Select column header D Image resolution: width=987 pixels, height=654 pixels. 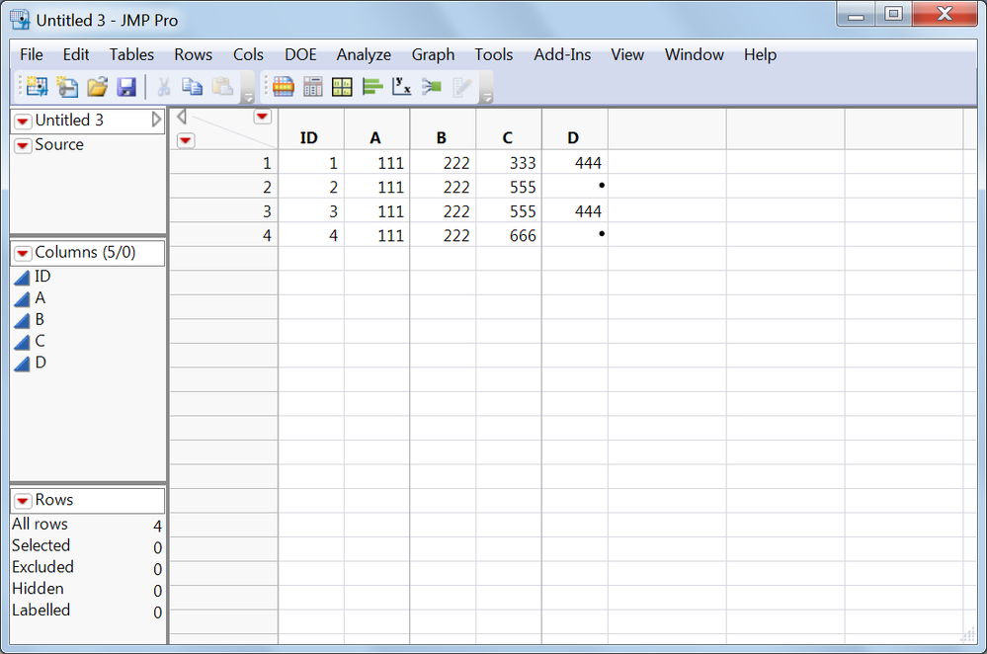pyautogui.click(x=574, y=138)
